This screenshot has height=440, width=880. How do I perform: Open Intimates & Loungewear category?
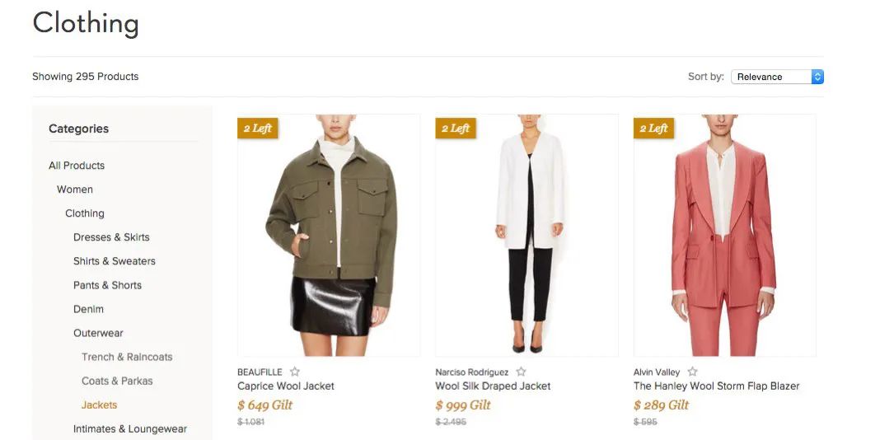click(130, 428)
